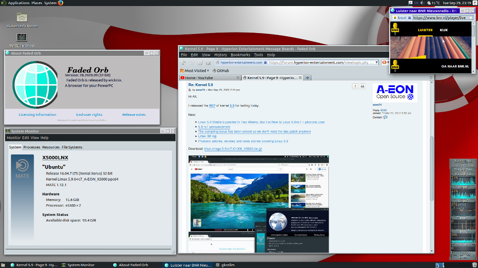Image resolution: width=478 pixels, height=268 pixels.
Task: Open the History menu in Faded Orb
Action: 220,55
